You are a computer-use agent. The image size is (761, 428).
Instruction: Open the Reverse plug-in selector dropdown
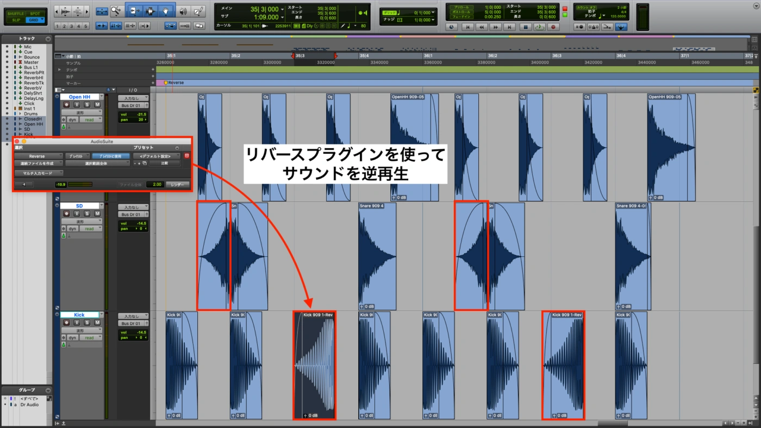38,156
